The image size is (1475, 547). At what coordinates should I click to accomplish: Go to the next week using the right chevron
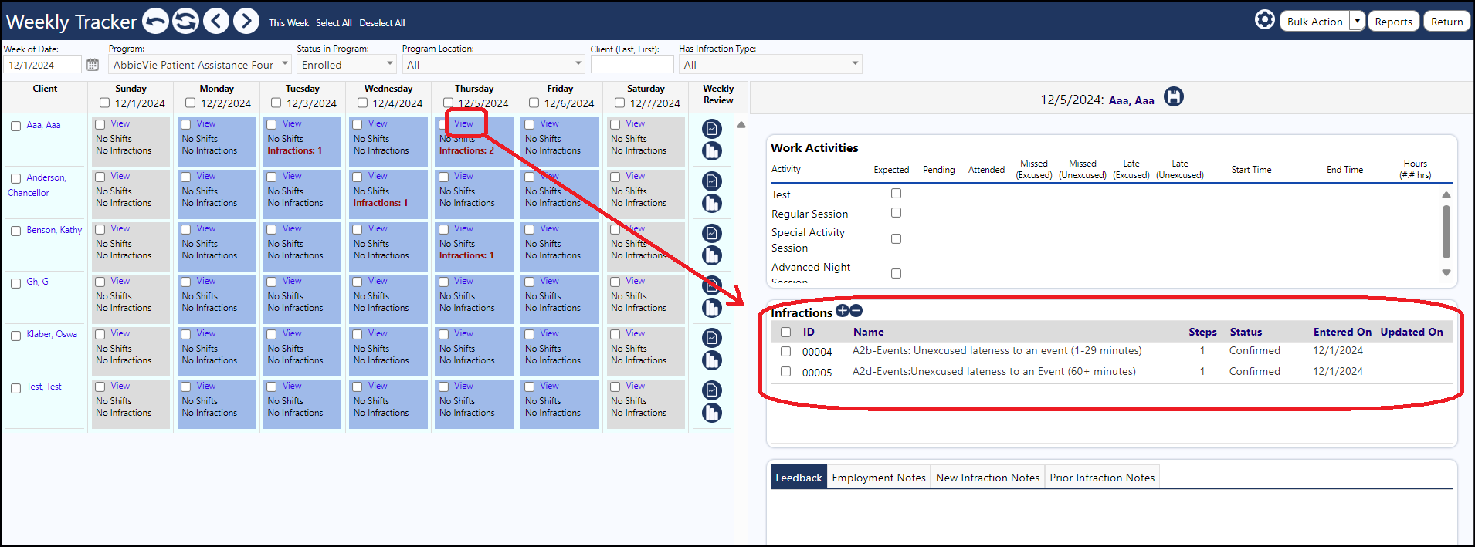(246, 21)
